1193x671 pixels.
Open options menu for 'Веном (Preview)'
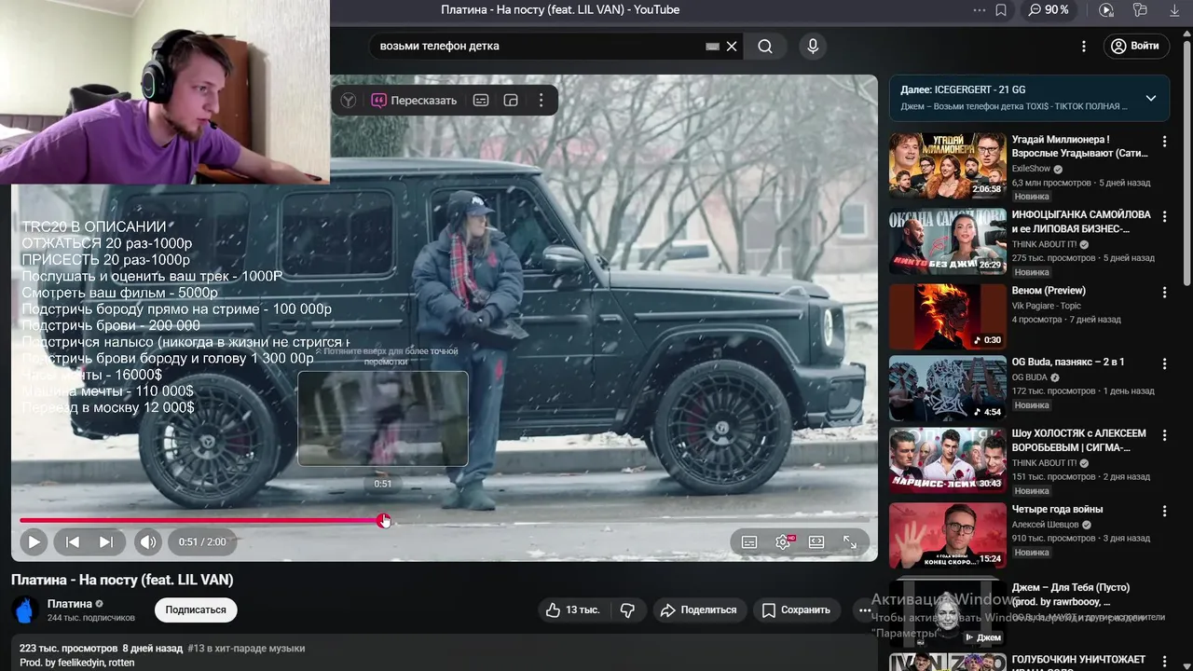pyautogui.click(x=1164, y=293)
